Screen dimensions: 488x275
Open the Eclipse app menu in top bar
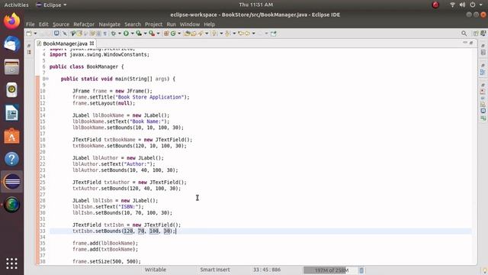point(51,5)
